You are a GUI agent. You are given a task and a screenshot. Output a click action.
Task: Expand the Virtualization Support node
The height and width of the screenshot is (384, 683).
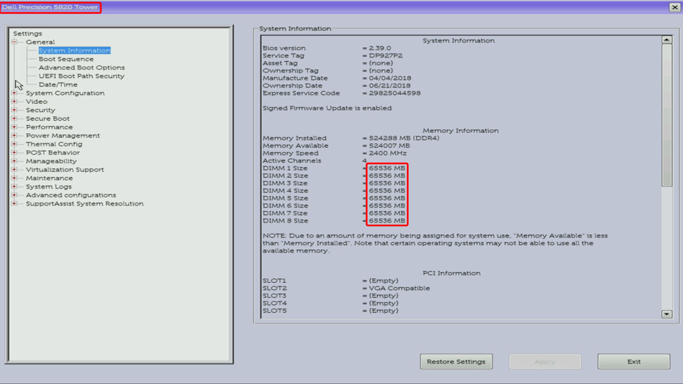tap(14, 170)
